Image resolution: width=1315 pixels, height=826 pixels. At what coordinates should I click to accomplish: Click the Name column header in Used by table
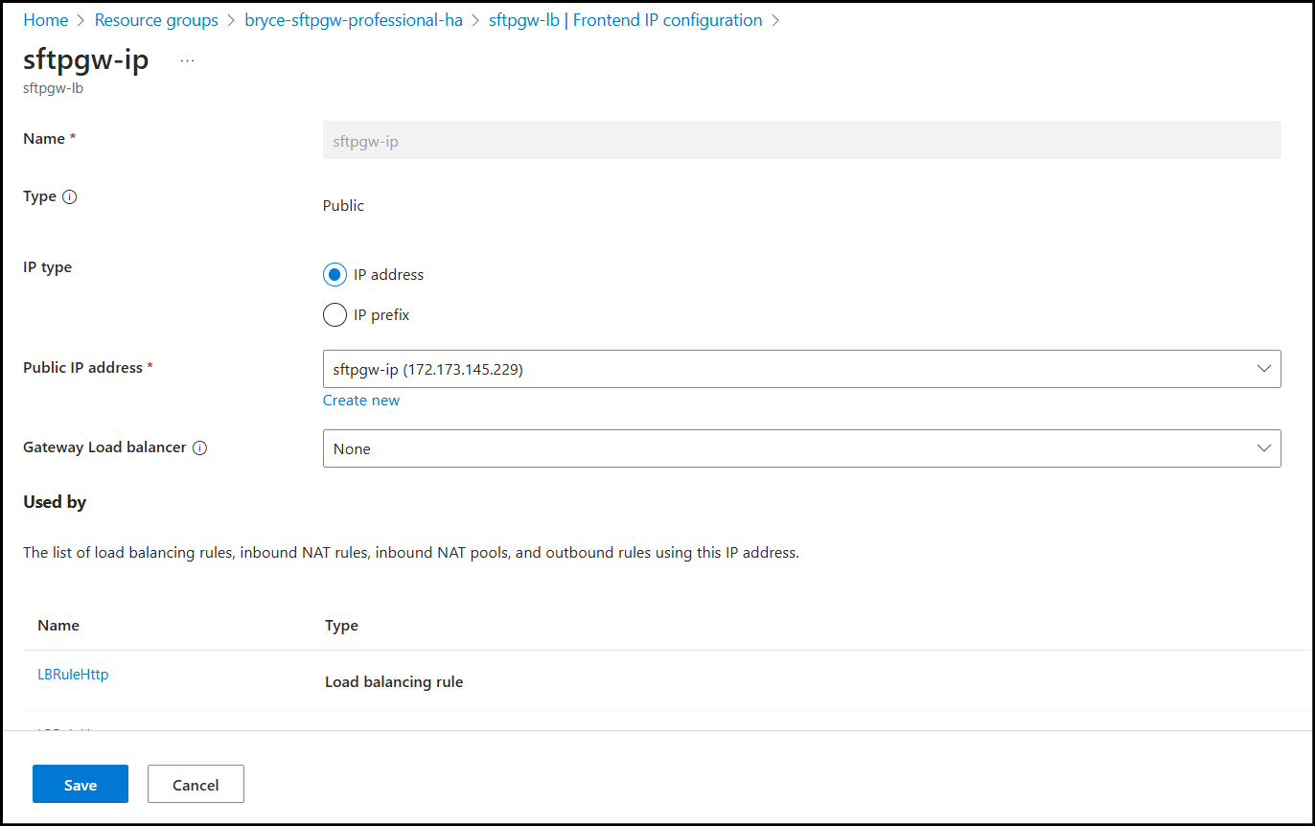pyautogui.click(x=58, y=626)
